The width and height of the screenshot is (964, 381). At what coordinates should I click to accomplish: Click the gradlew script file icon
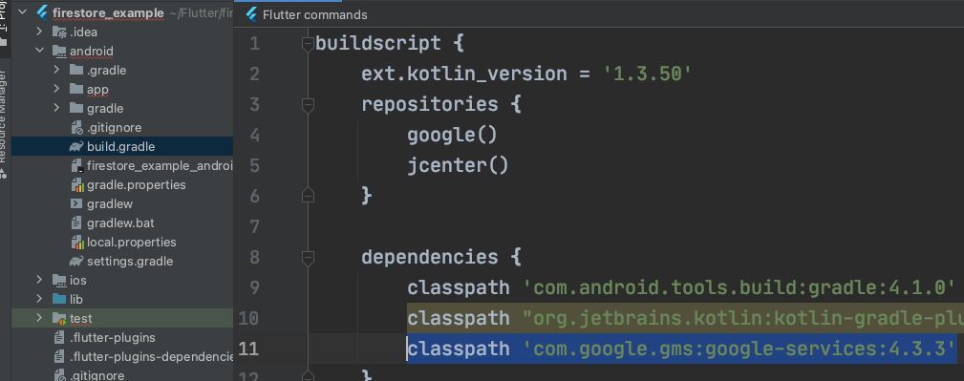tap(76, 203)
